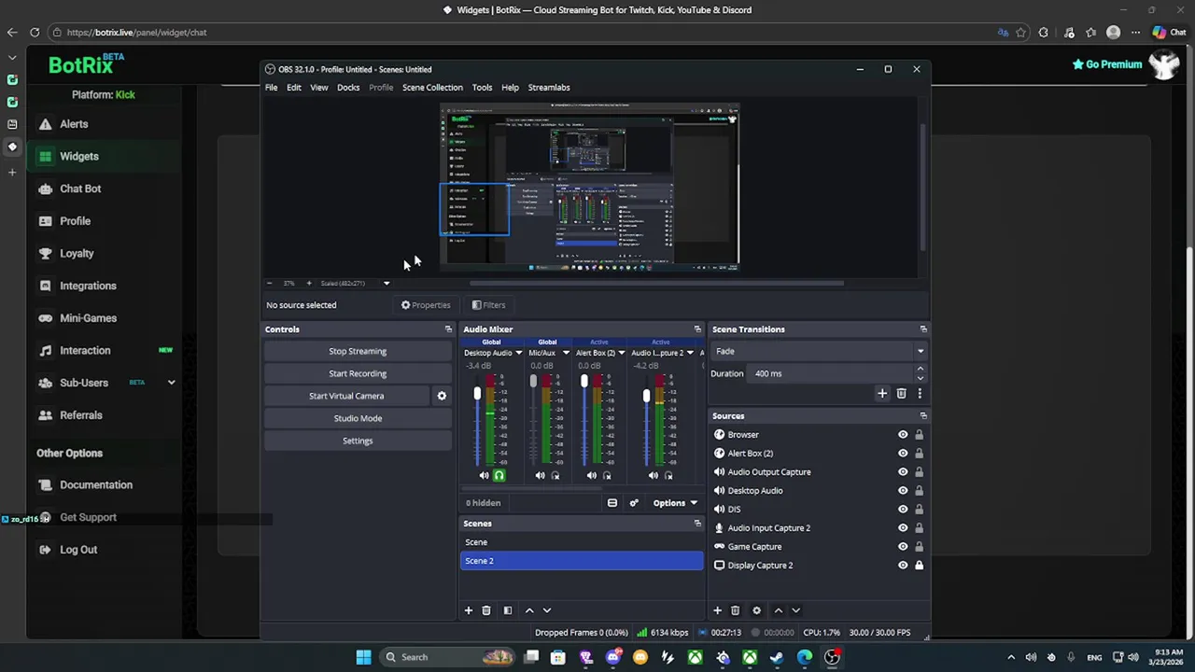Expand Sub-Users menu in BotRix sidebar

pos(171,383)
